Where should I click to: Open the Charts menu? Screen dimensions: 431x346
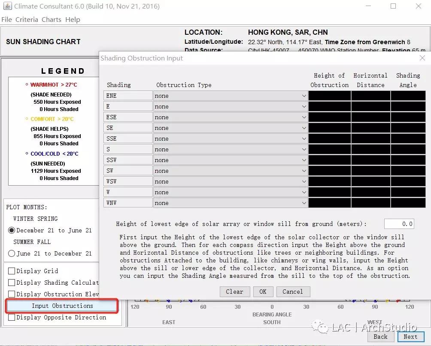coord(52,19)
